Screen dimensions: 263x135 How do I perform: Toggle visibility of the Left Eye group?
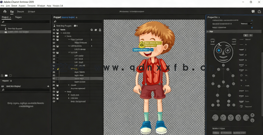[54, 53]
